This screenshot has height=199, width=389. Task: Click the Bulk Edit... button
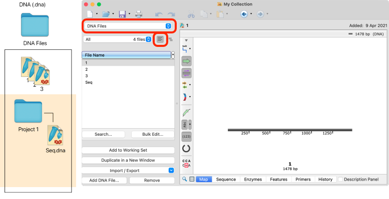point(153,134)
